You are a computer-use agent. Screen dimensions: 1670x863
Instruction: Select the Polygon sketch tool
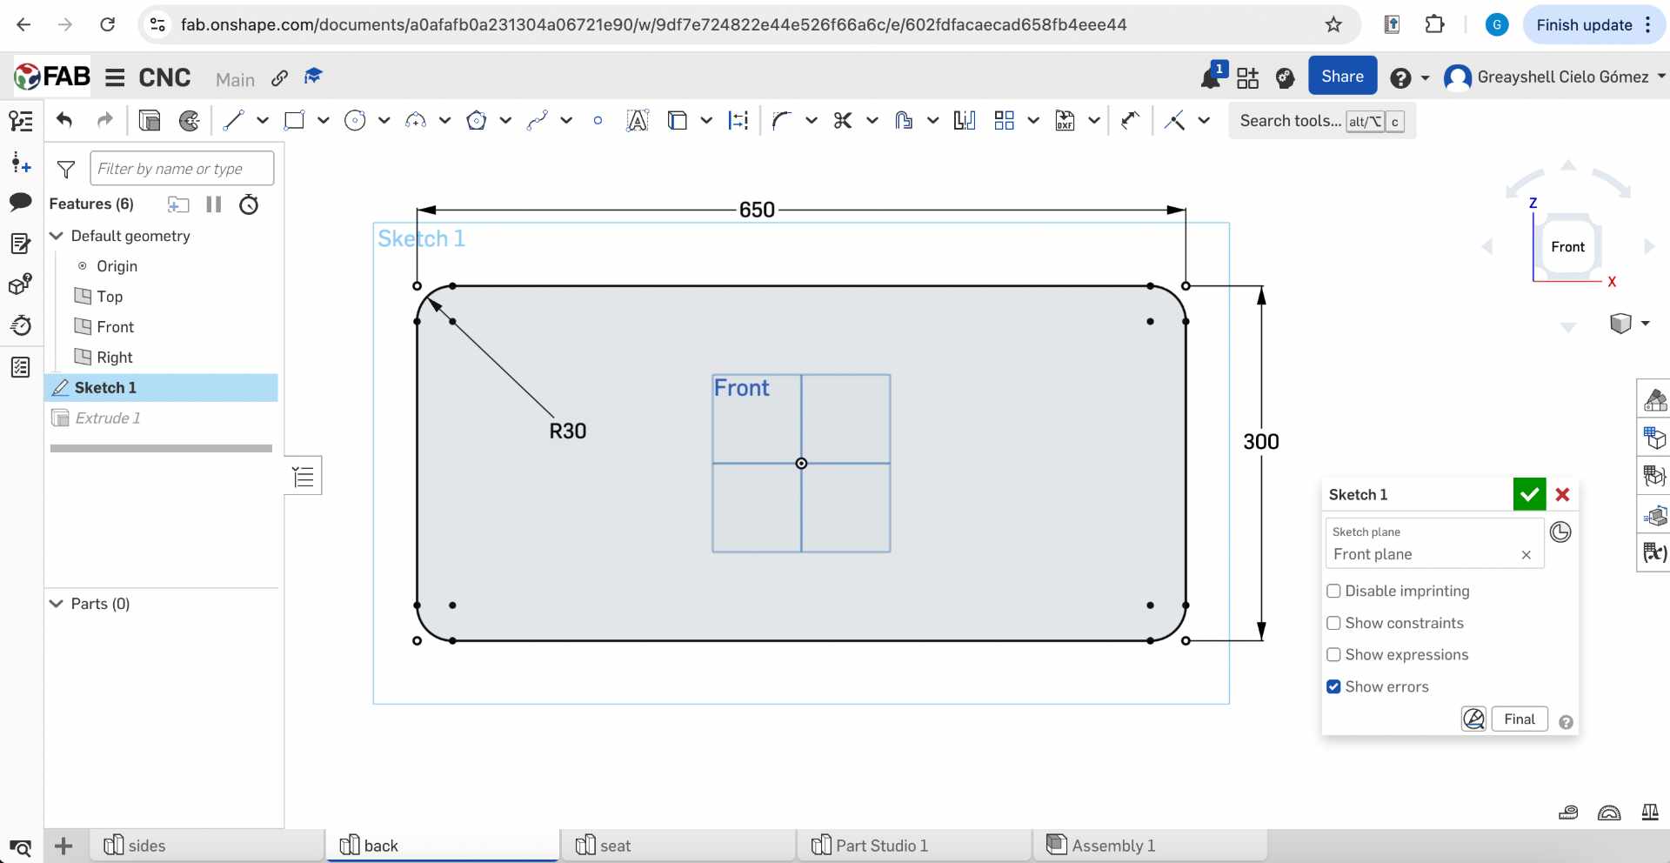[476, 120]
